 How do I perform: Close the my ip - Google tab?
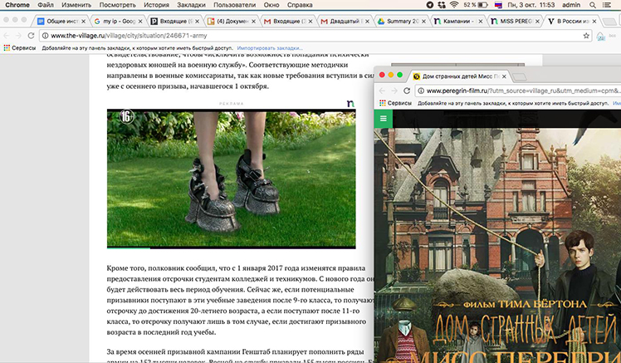(x=140, y=22)
